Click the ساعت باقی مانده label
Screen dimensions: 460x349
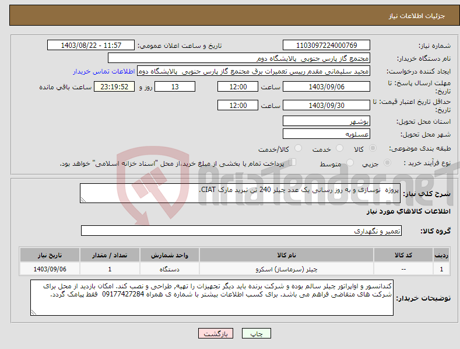(65, 88)
